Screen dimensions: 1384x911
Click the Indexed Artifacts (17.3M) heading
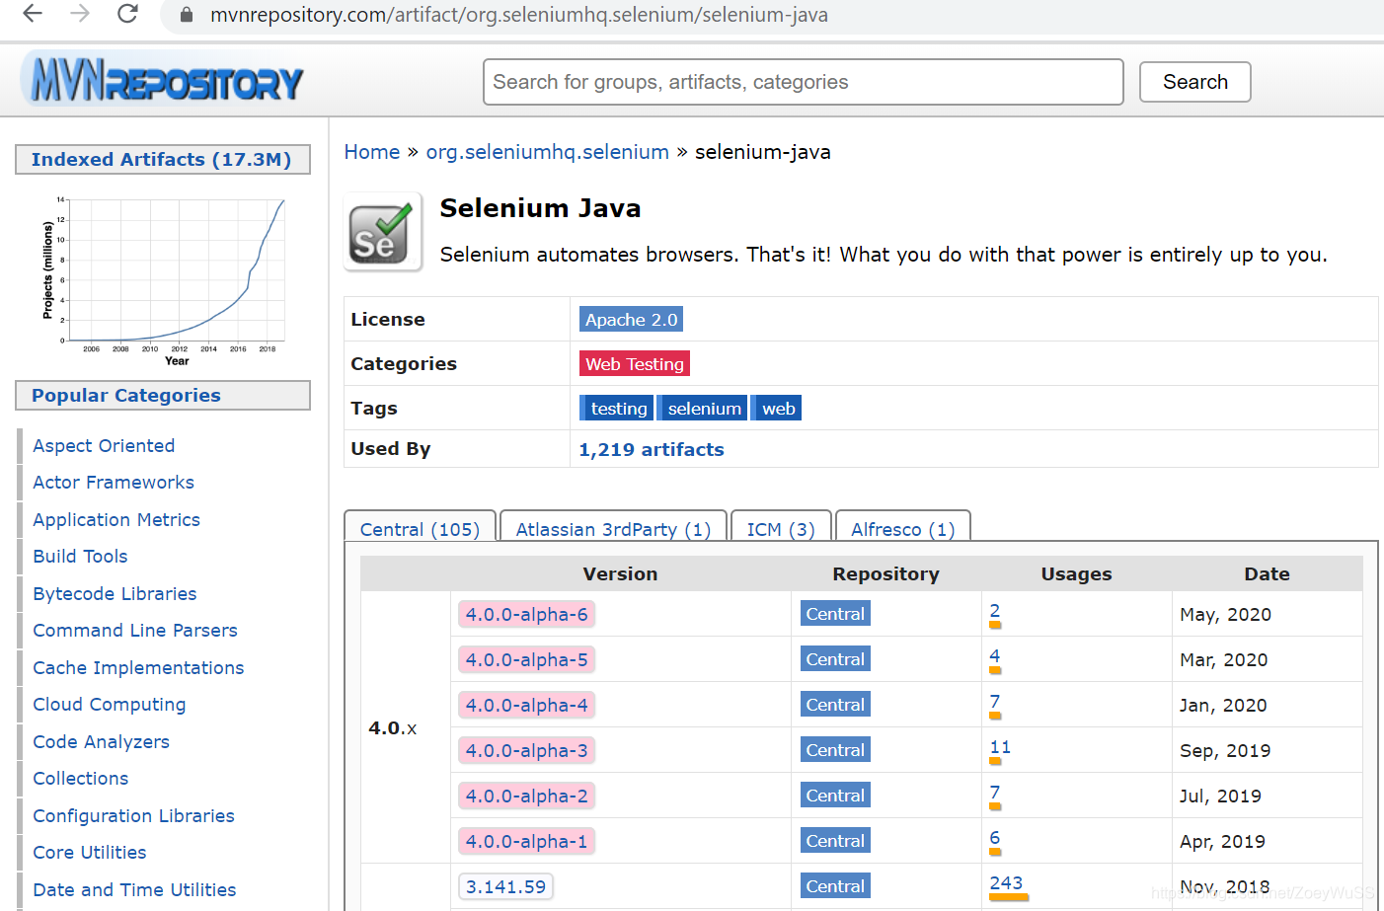coord(163,160)
